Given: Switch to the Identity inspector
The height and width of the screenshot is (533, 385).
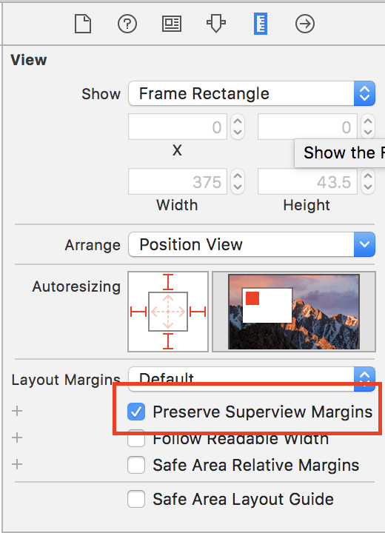Looking at the screenshot, I should click(172, 24).
